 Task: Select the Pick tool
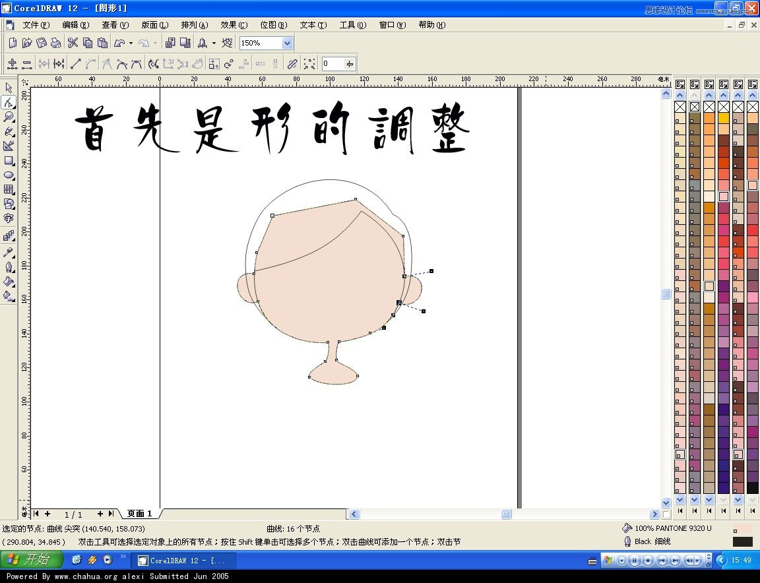click(9, 88)
